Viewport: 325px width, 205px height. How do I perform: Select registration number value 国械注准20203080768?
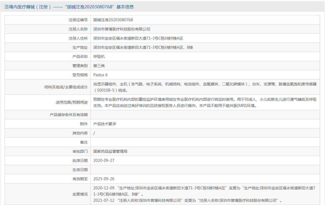tap(113, 20)
